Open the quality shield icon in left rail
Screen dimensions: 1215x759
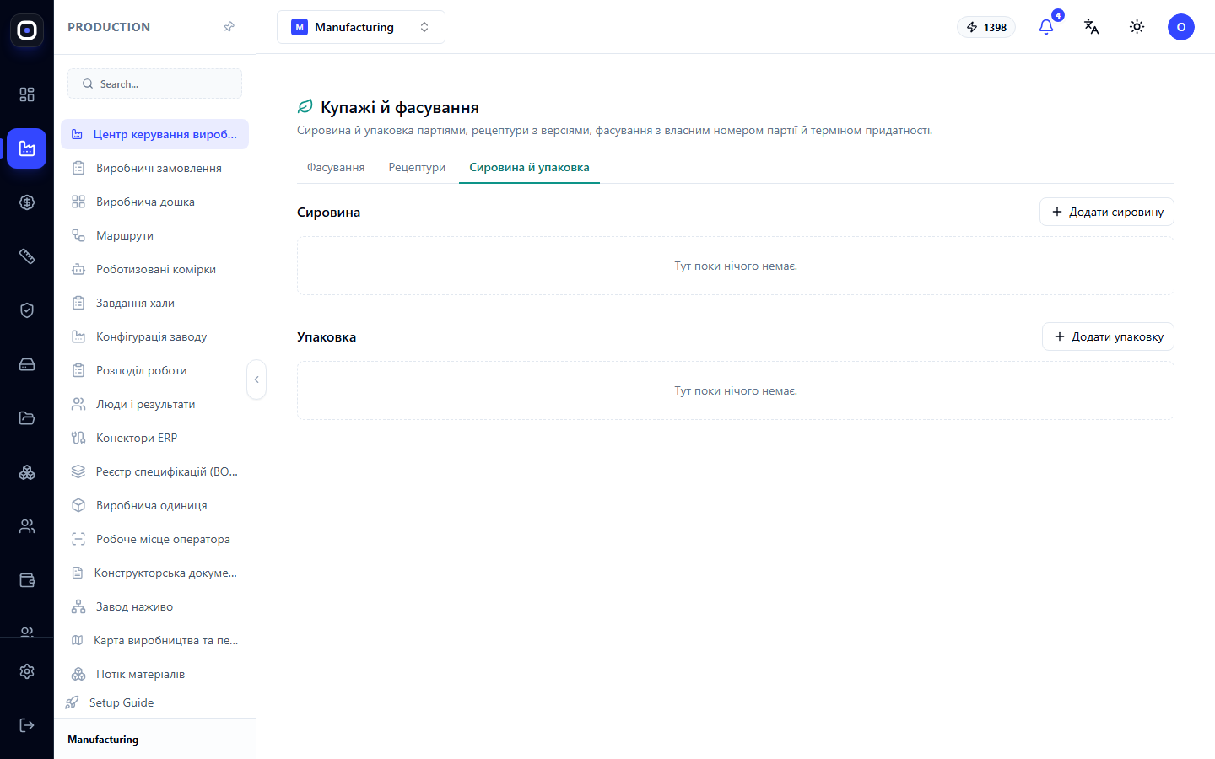click(x=27, y=310)
